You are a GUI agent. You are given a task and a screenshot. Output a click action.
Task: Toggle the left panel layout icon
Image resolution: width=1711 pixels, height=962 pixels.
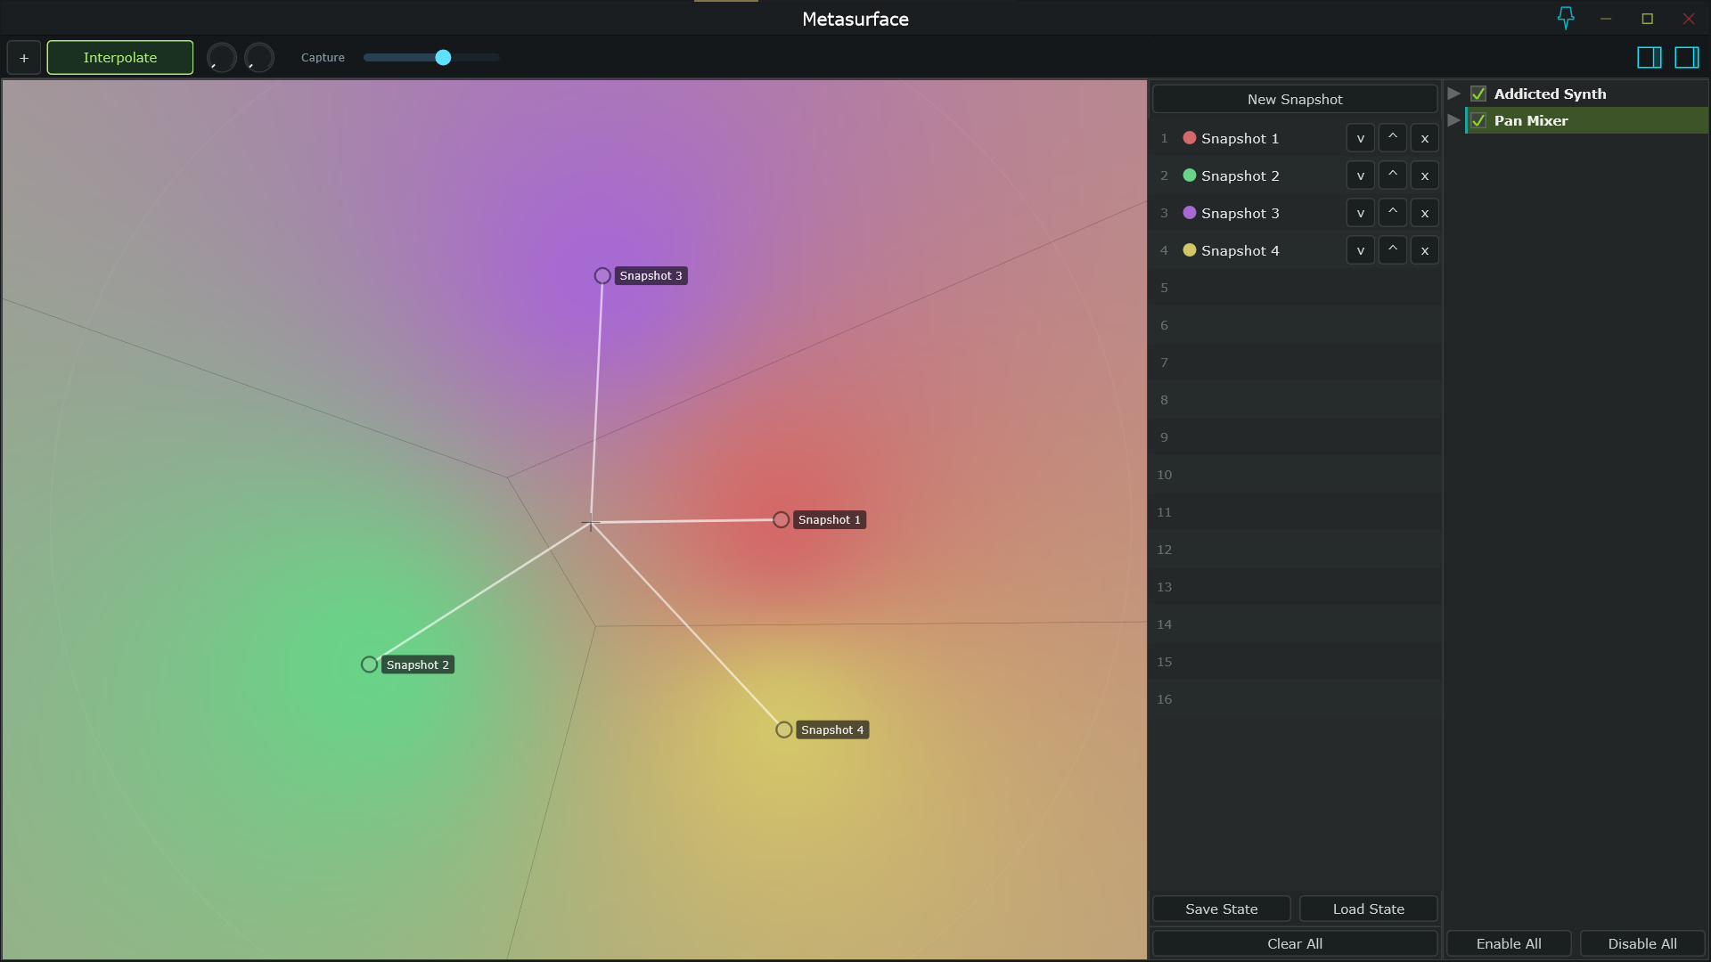pos(1650,58)
